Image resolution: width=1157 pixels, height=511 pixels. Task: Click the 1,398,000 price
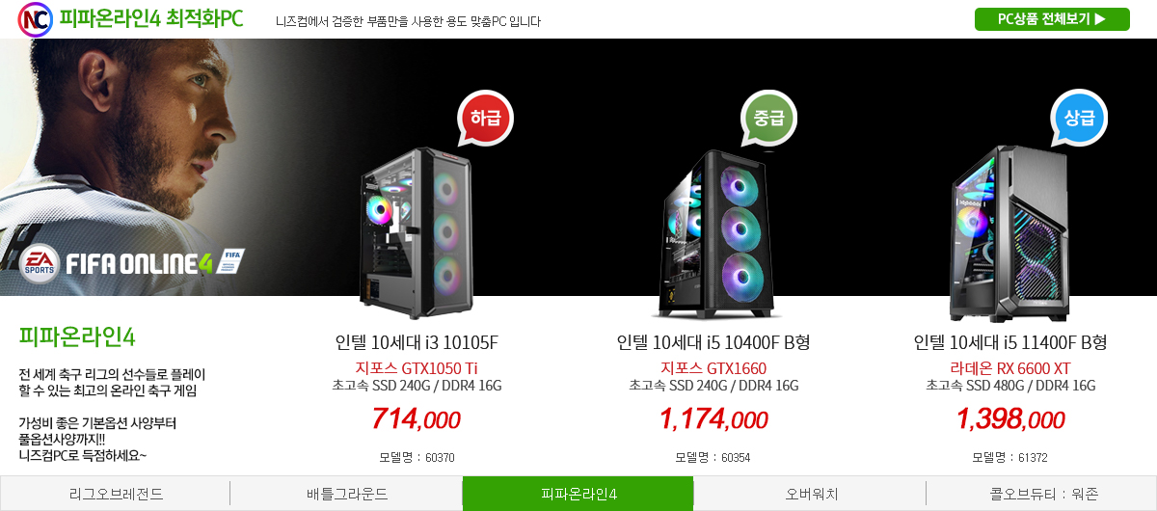1010,419
